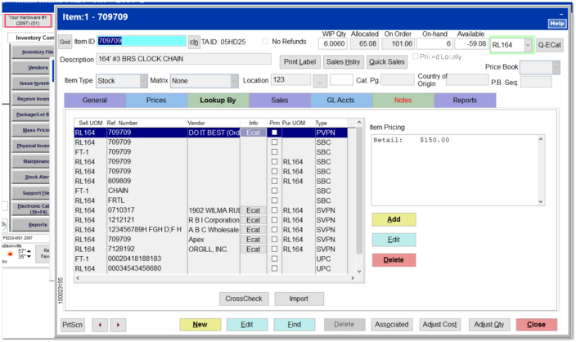Toggle Prm checkbox for Apex row
This screenshot has height=342, width=576.
tap(274, 239)
